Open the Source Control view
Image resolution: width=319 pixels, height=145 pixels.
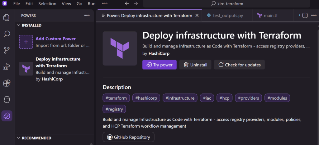click(7, 50)
